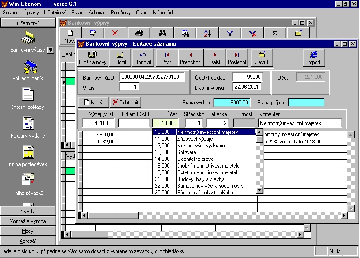The height and width of the screenshot is (258, 360).
Task: Jump to the Poslední record
Action: click(237, 58)
